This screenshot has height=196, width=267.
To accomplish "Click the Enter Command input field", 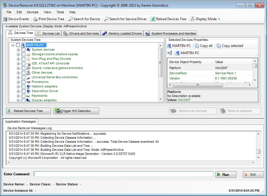I will 123,174.
